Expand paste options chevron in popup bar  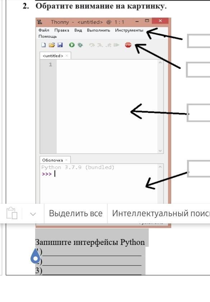(x=33, y=214)
